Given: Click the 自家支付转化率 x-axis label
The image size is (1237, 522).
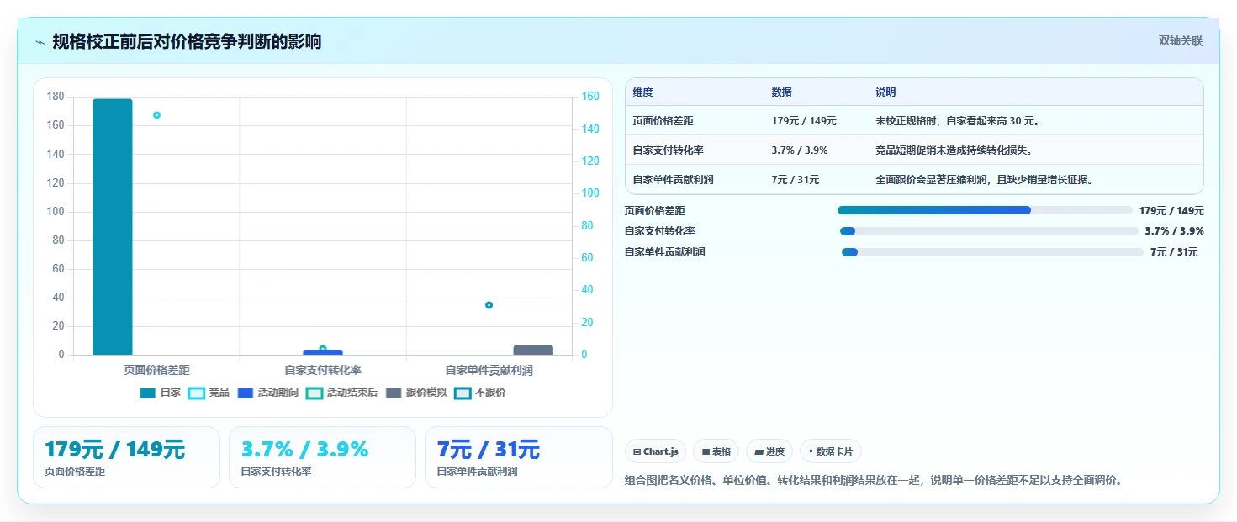Looking at the screenshot, I should tap(323, 370).
